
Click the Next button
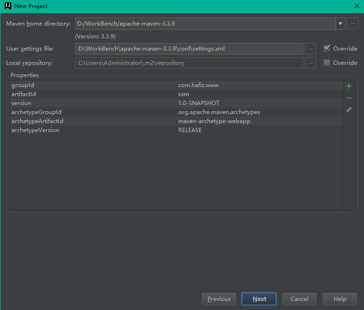[259, 299]
